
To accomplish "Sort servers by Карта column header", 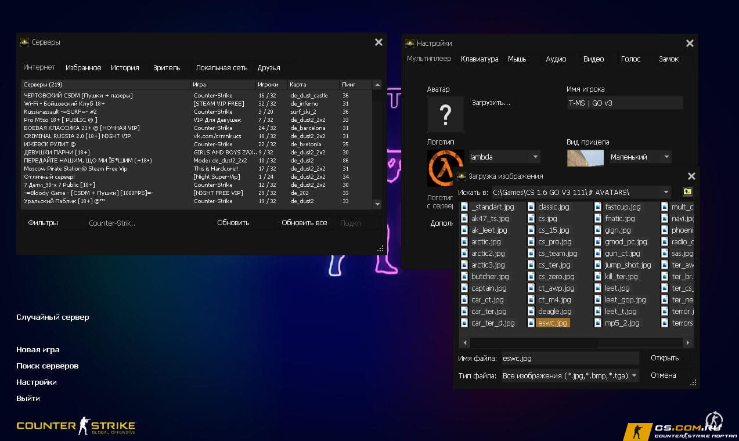I will point(313,85).
